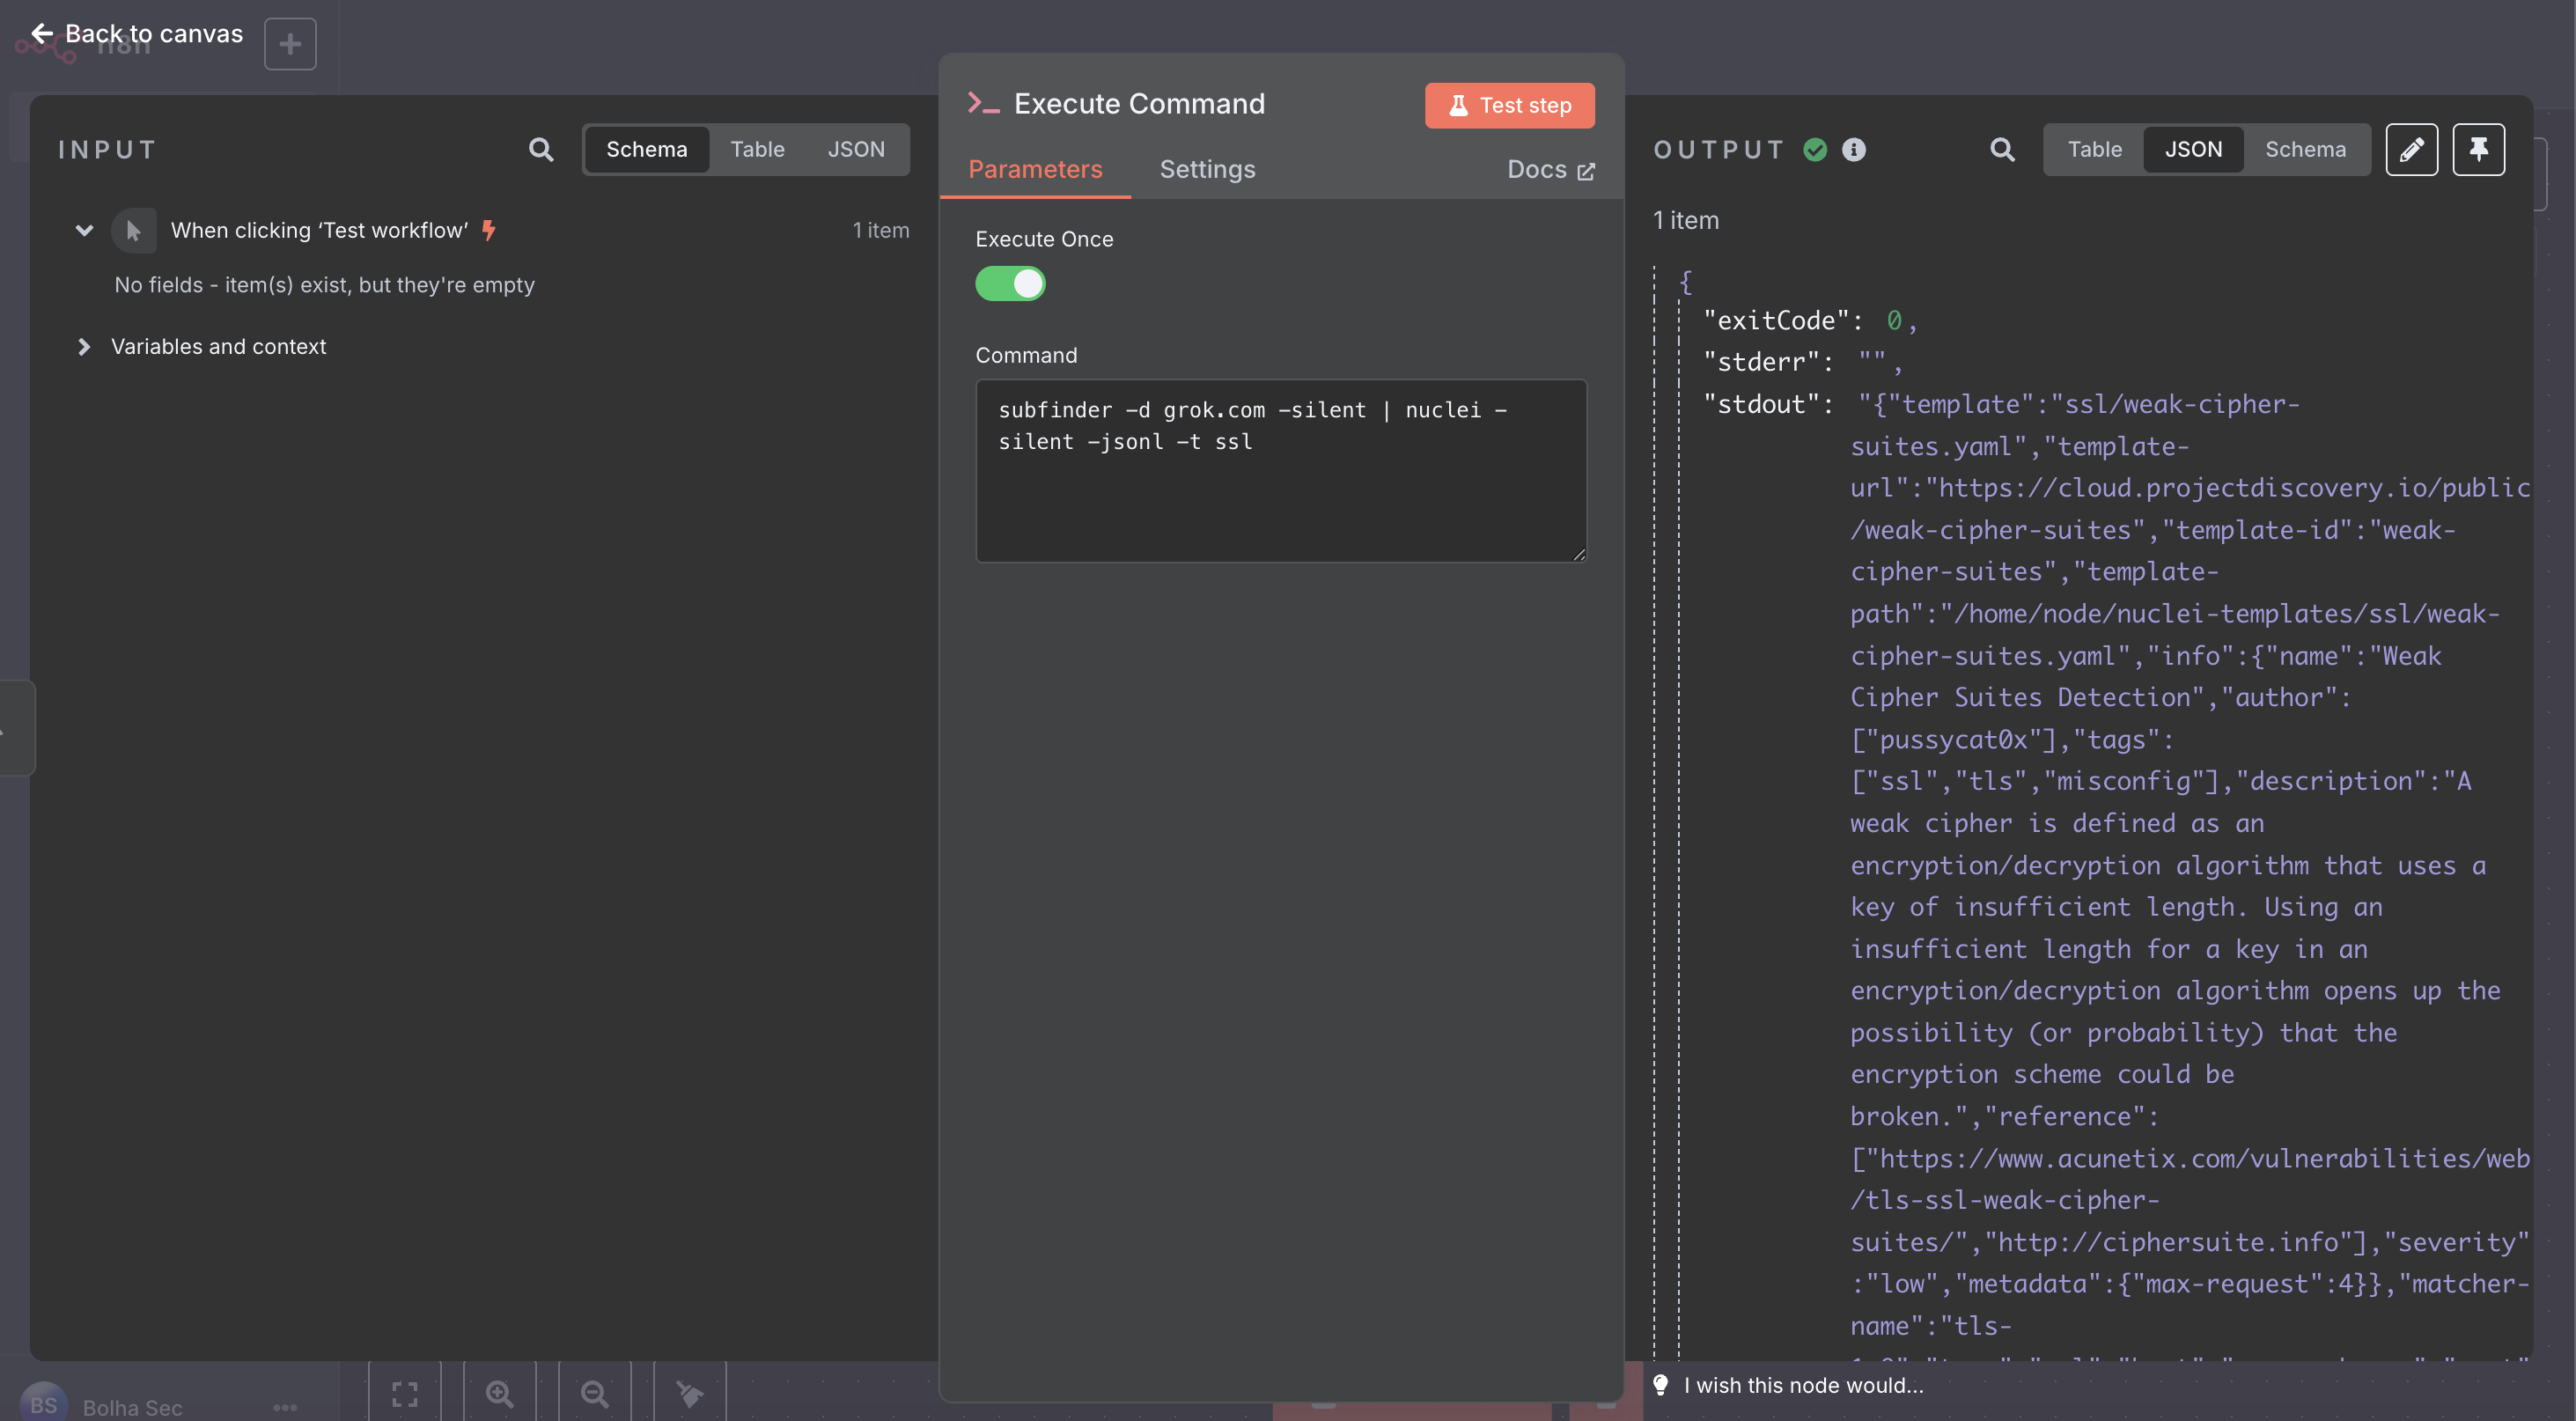Search the output panel data
The height and width of the screenshot is (1421, 2576).
(x=2002, y=150)
